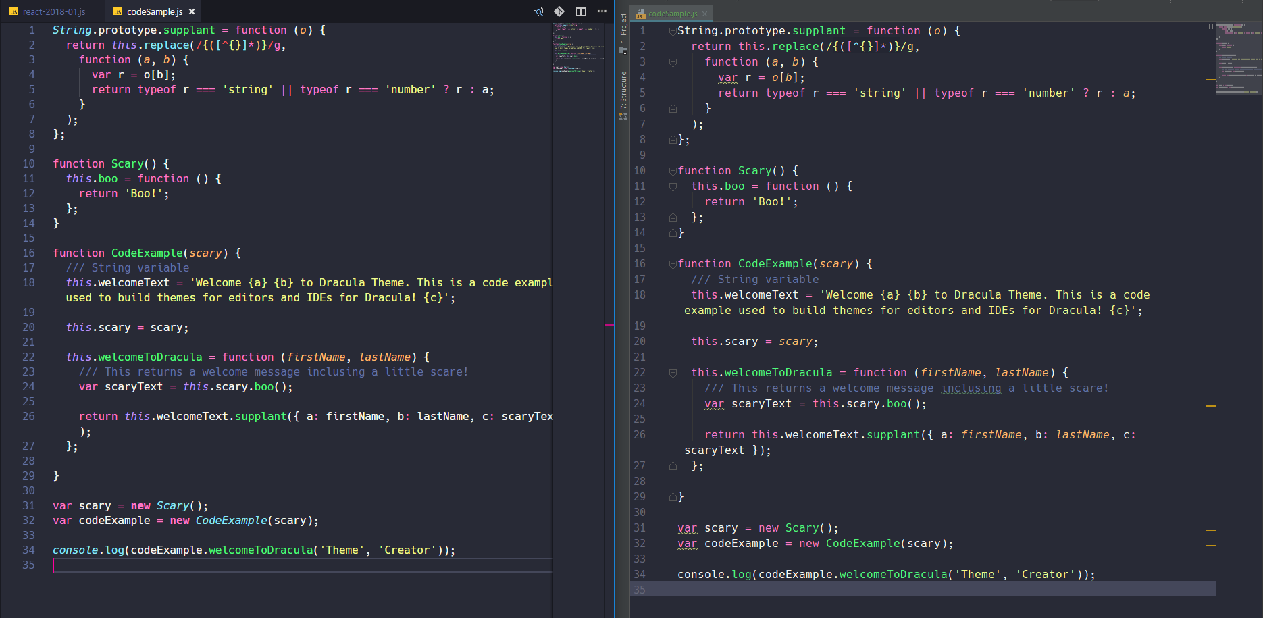Click the warning stripe beside WebStorm line 31
Image resolution: width=1263 pixels, height=618 pixels.
(1211, 530)
